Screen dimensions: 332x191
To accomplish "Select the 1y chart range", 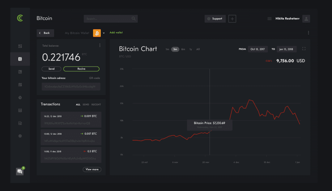I will coord(191,49).
